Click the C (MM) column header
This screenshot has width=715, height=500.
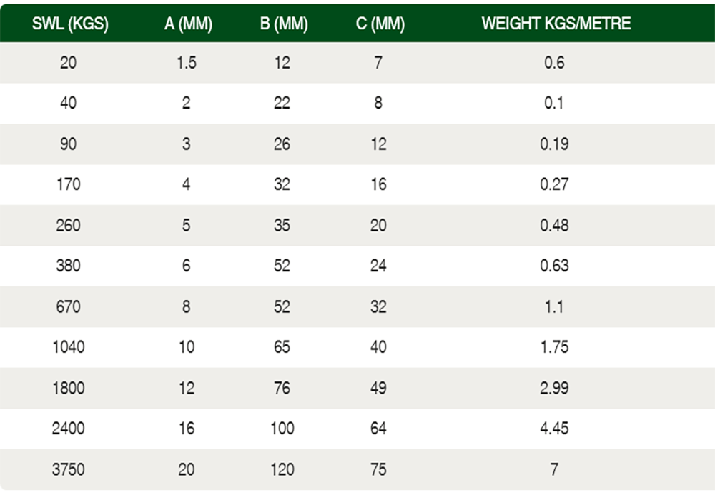click(379, 24)
